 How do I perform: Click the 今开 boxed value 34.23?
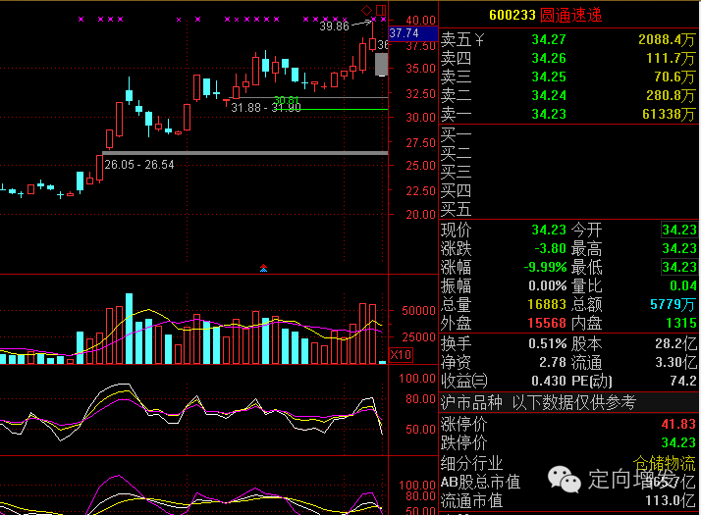[679, 230]
